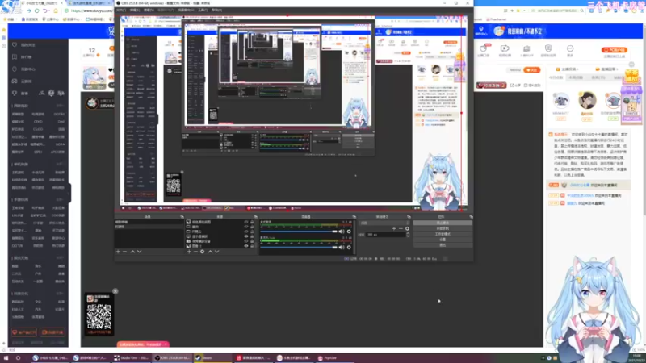Image resolution: width=646 pixels, height=363 pixels.
Task: Pop out the Sources dock panel
Action: 255,216
